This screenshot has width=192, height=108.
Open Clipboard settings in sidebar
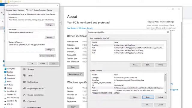click(x=31, y=101)
